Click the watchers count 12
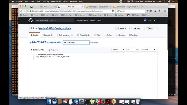The image size is (187, 105). (x=129, y=29)
